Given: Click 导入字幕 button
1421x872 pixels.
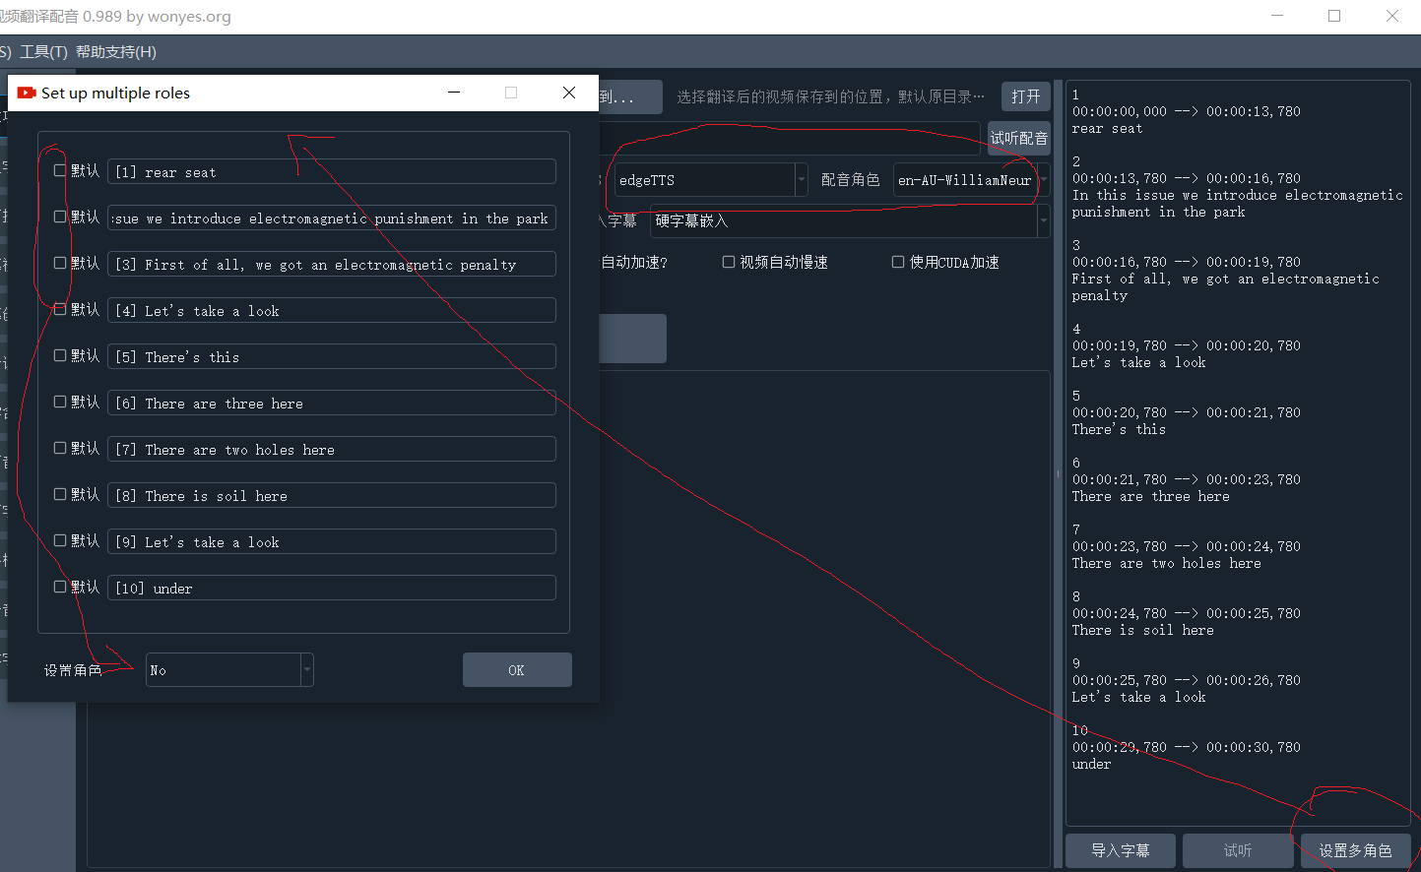Looking at the screenshot, I should 1121,850.
